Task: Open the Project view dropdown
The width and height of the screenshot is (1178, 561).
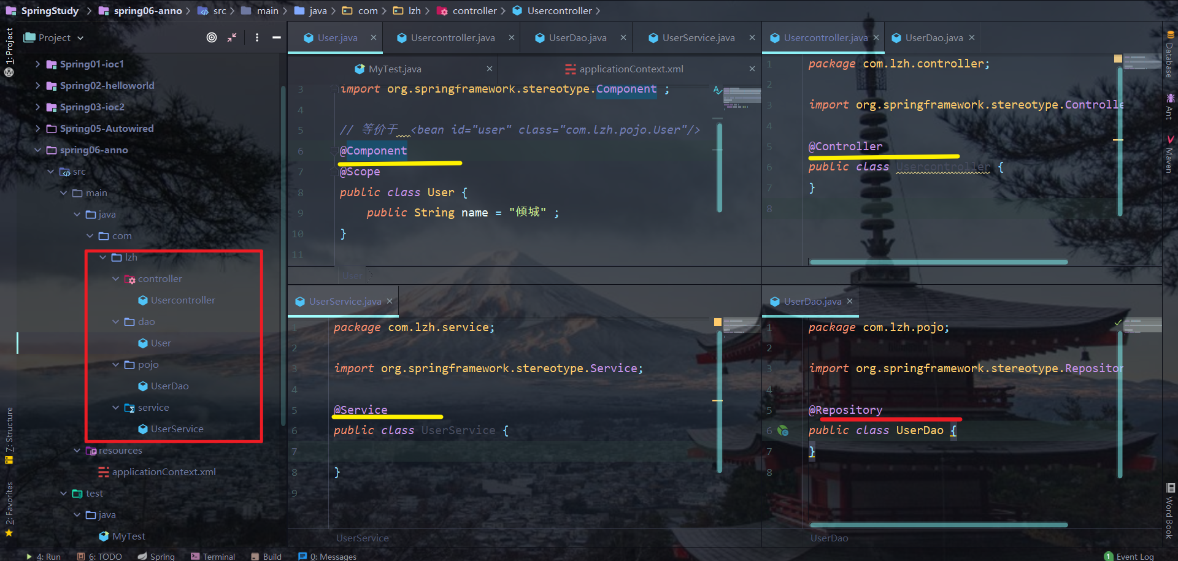Action: tap(53, 37)
